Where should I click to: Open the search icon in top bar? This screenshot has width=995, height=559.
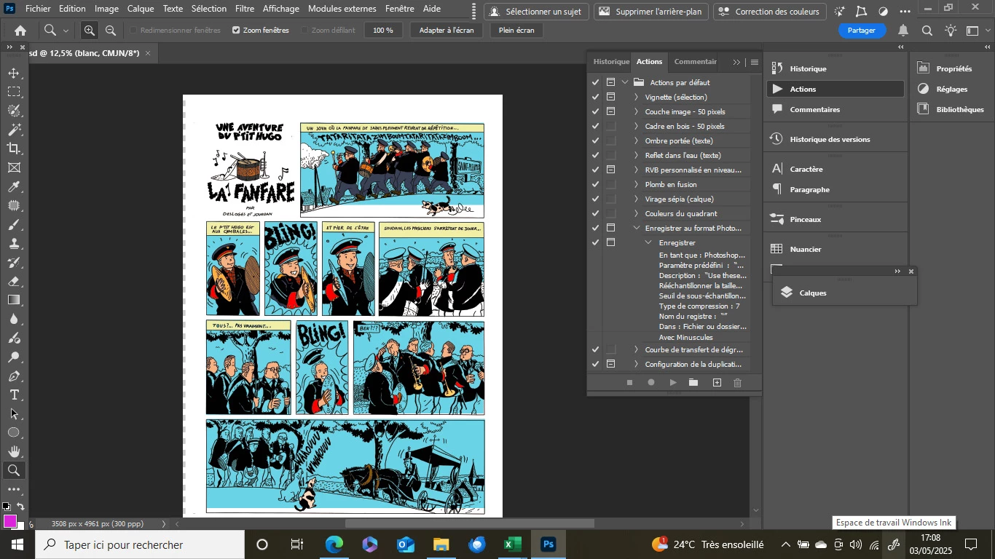point(927,31)
